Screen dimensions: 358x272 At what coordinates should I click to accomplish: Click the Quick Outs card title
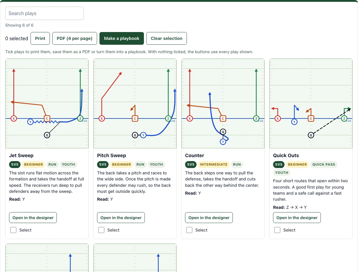(x=286, y=155)
